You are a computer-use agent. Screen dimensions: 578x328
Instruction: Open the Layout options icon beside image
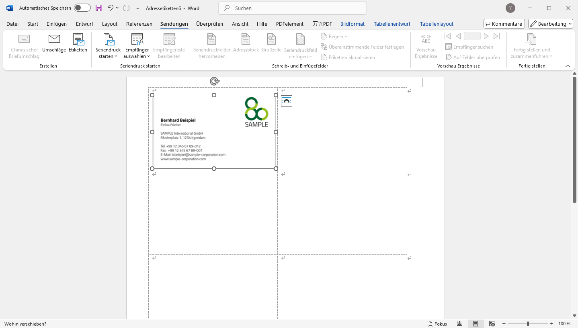(x=287, y=101)
